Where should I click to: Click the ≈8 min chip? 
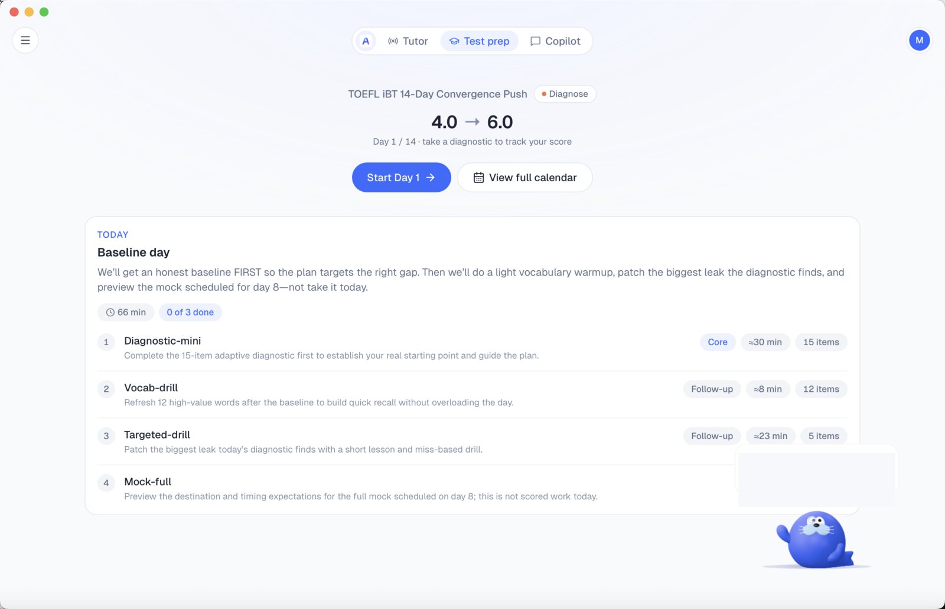768,389
